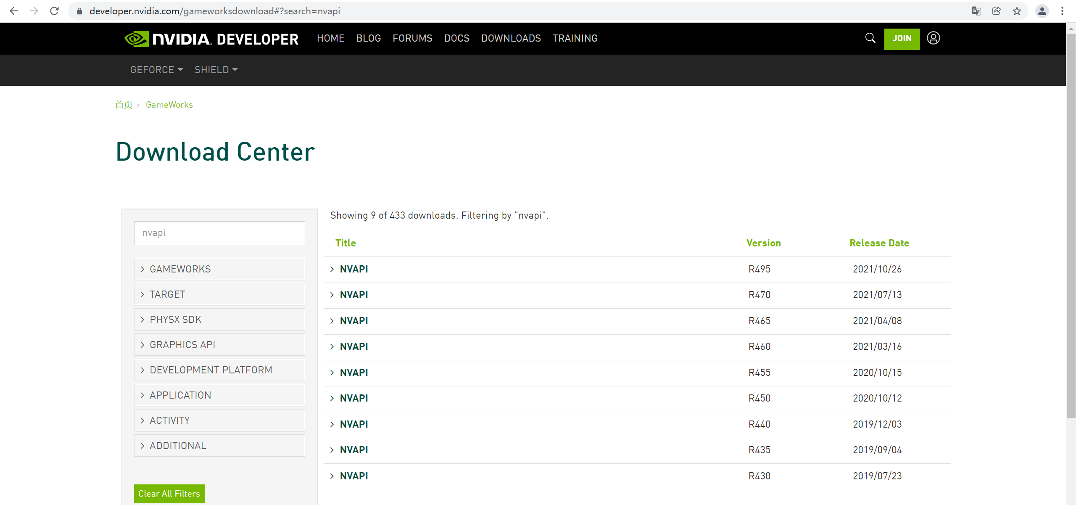Open the site search magnifier icon

[x=870, y=38]
